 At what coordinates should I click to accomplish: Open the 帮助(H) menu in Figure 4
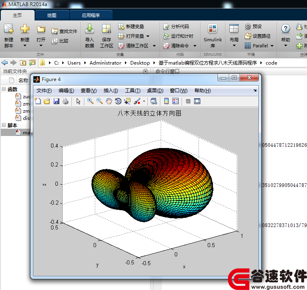point(203,91)
